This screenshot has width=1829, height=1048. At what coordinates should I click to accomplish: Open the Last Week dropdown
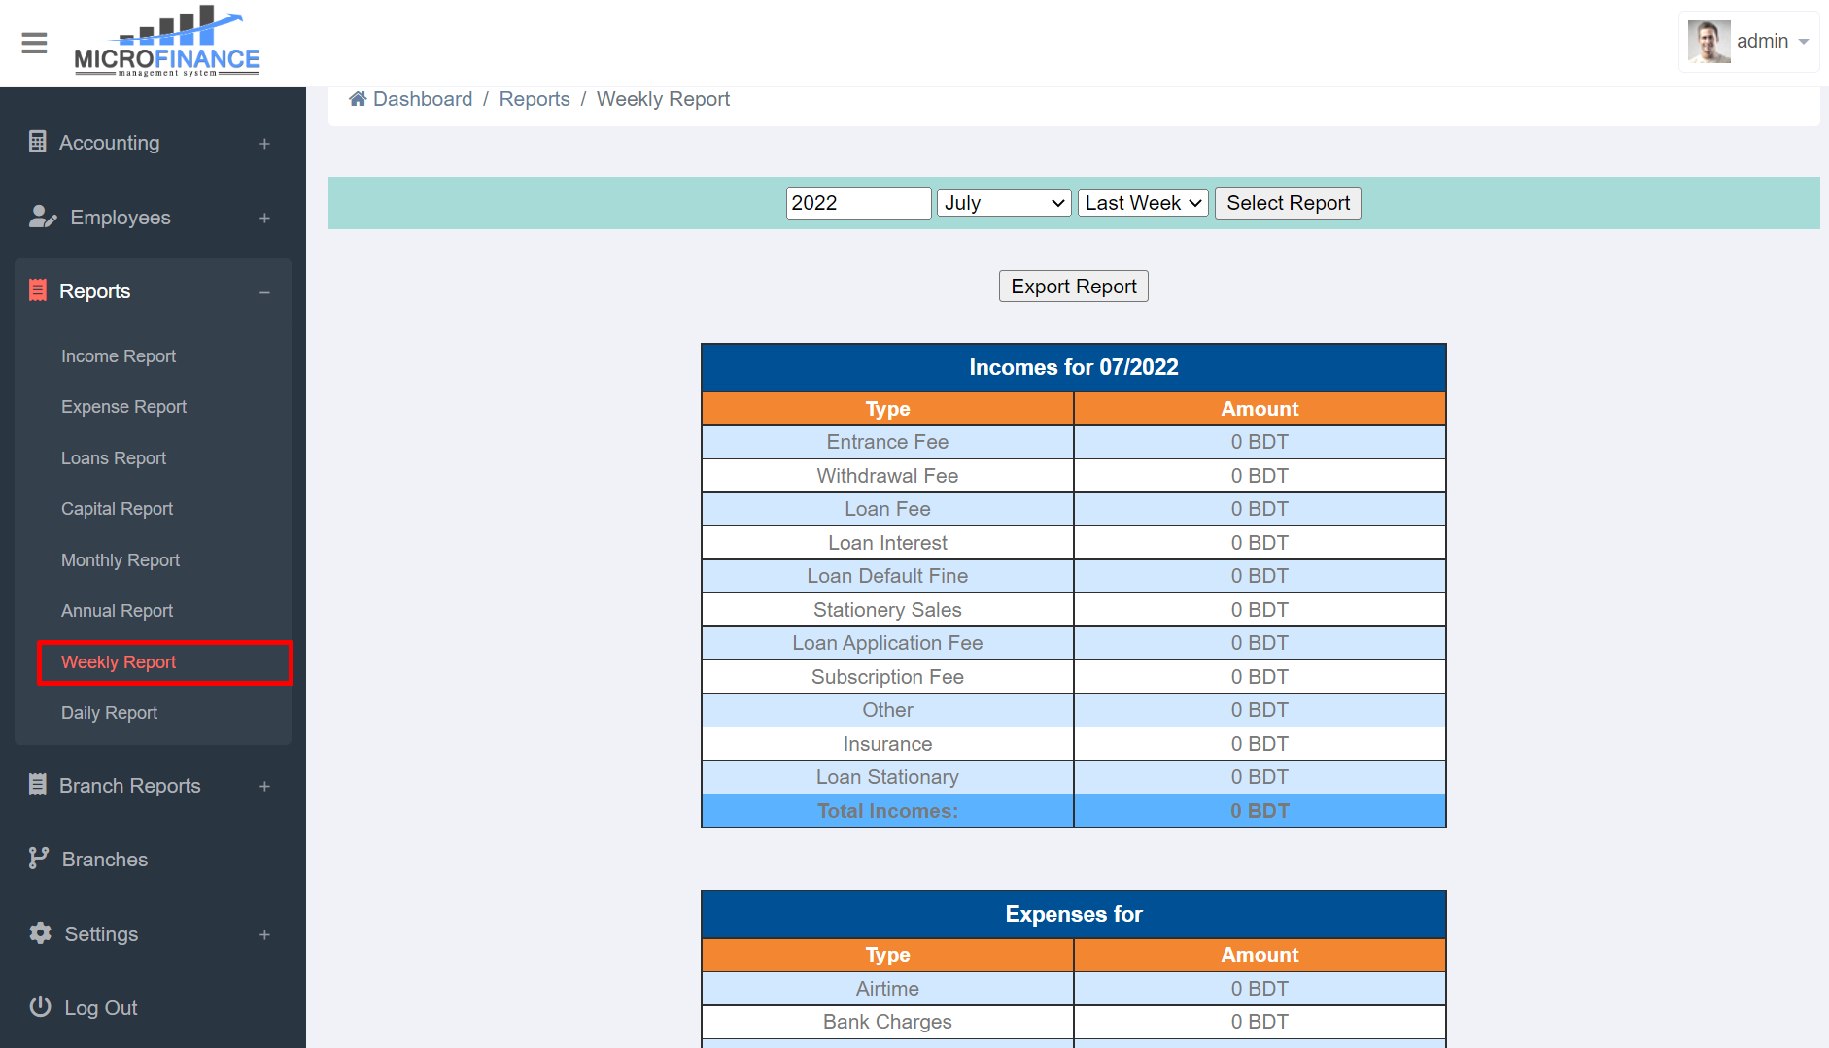tap(1143, 203)
